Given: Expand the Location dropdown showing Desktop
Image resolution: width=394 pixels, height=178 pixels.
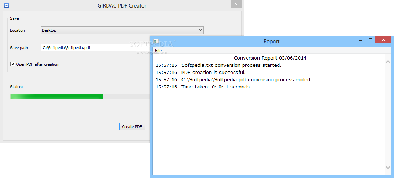Looking at the screenshot, I should point(122,30).
